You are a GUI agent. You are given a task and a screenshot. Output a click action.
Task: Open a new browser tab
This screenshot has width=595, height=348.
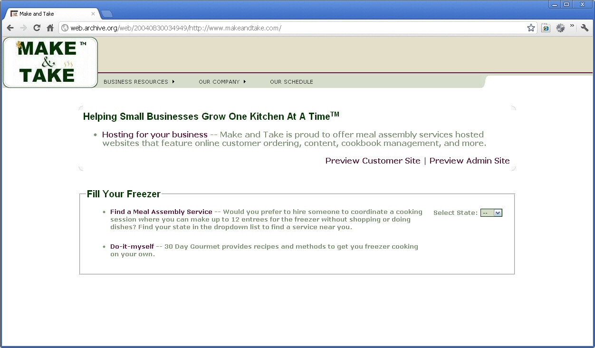click(x=107, y=14)
